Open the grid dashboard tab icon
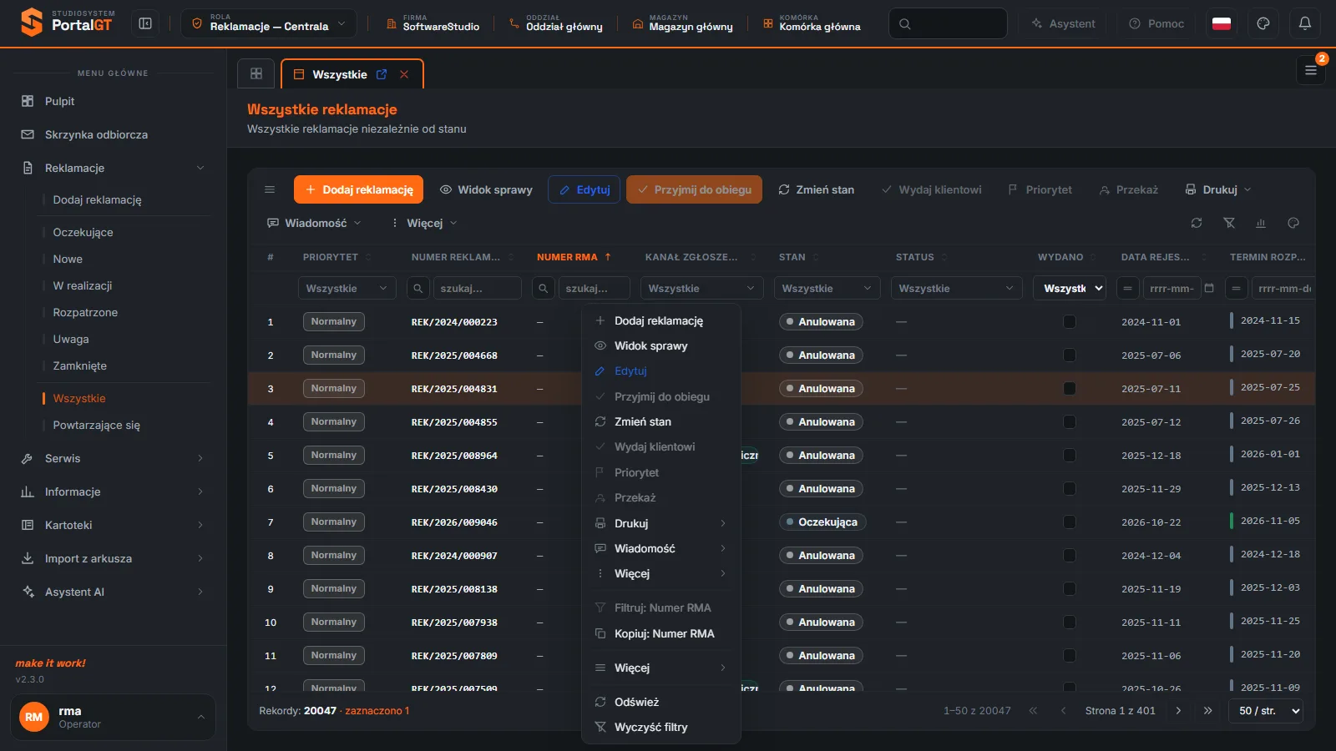Viewport: 1336px width, 751px height. pyautogui.click(x=256, y=73)
